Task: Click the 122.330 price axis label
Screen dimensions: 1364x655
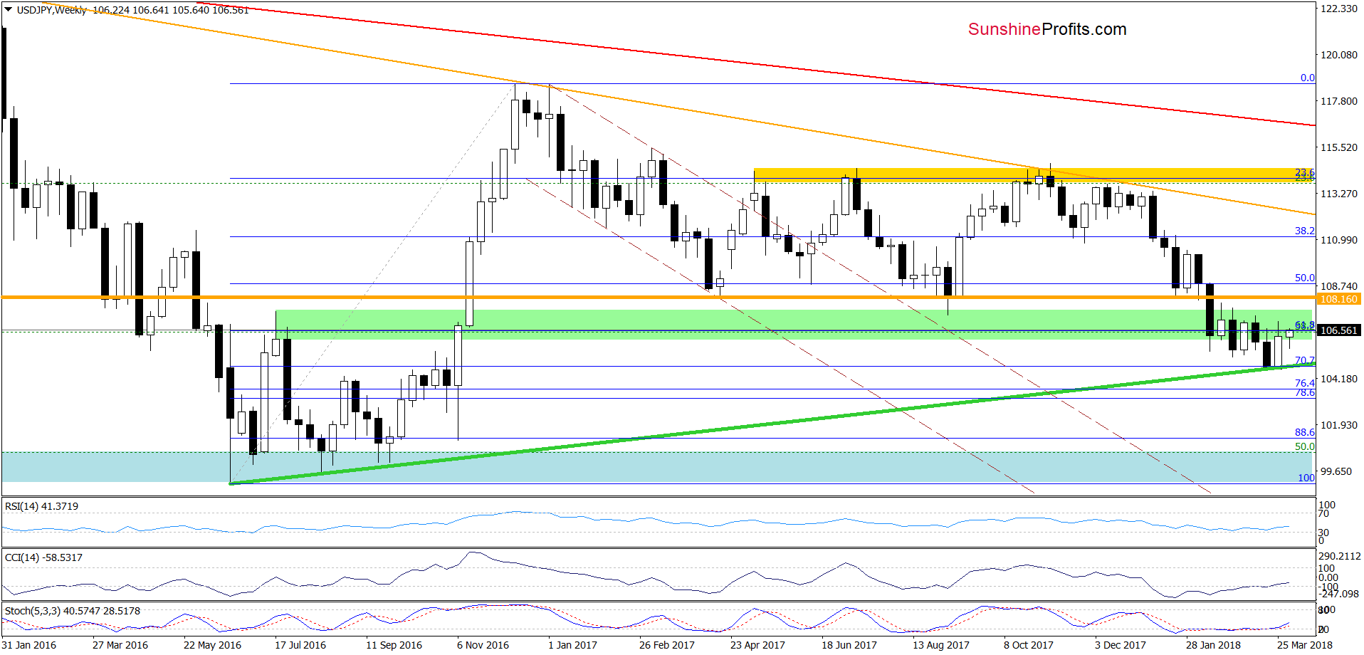Action: point(1339,9)
